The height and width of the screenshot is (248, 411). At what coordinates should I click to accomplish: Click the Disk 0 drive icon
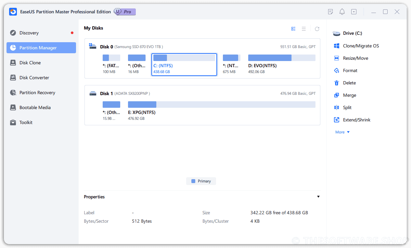(x=93, y=46)
